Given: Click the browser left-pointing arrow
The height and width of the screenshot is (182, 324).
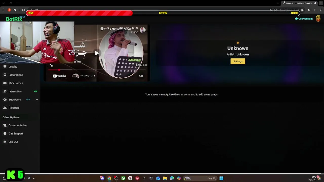Looking at the screenshot, I should [x=315, y=10].
